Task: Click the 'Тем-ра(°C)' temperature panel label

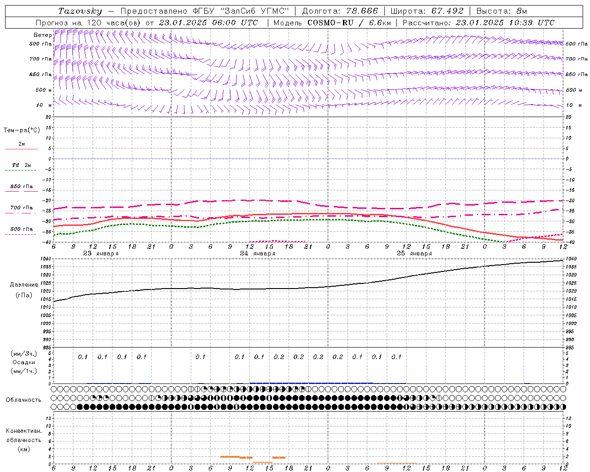Action: [x=22, y=130]
